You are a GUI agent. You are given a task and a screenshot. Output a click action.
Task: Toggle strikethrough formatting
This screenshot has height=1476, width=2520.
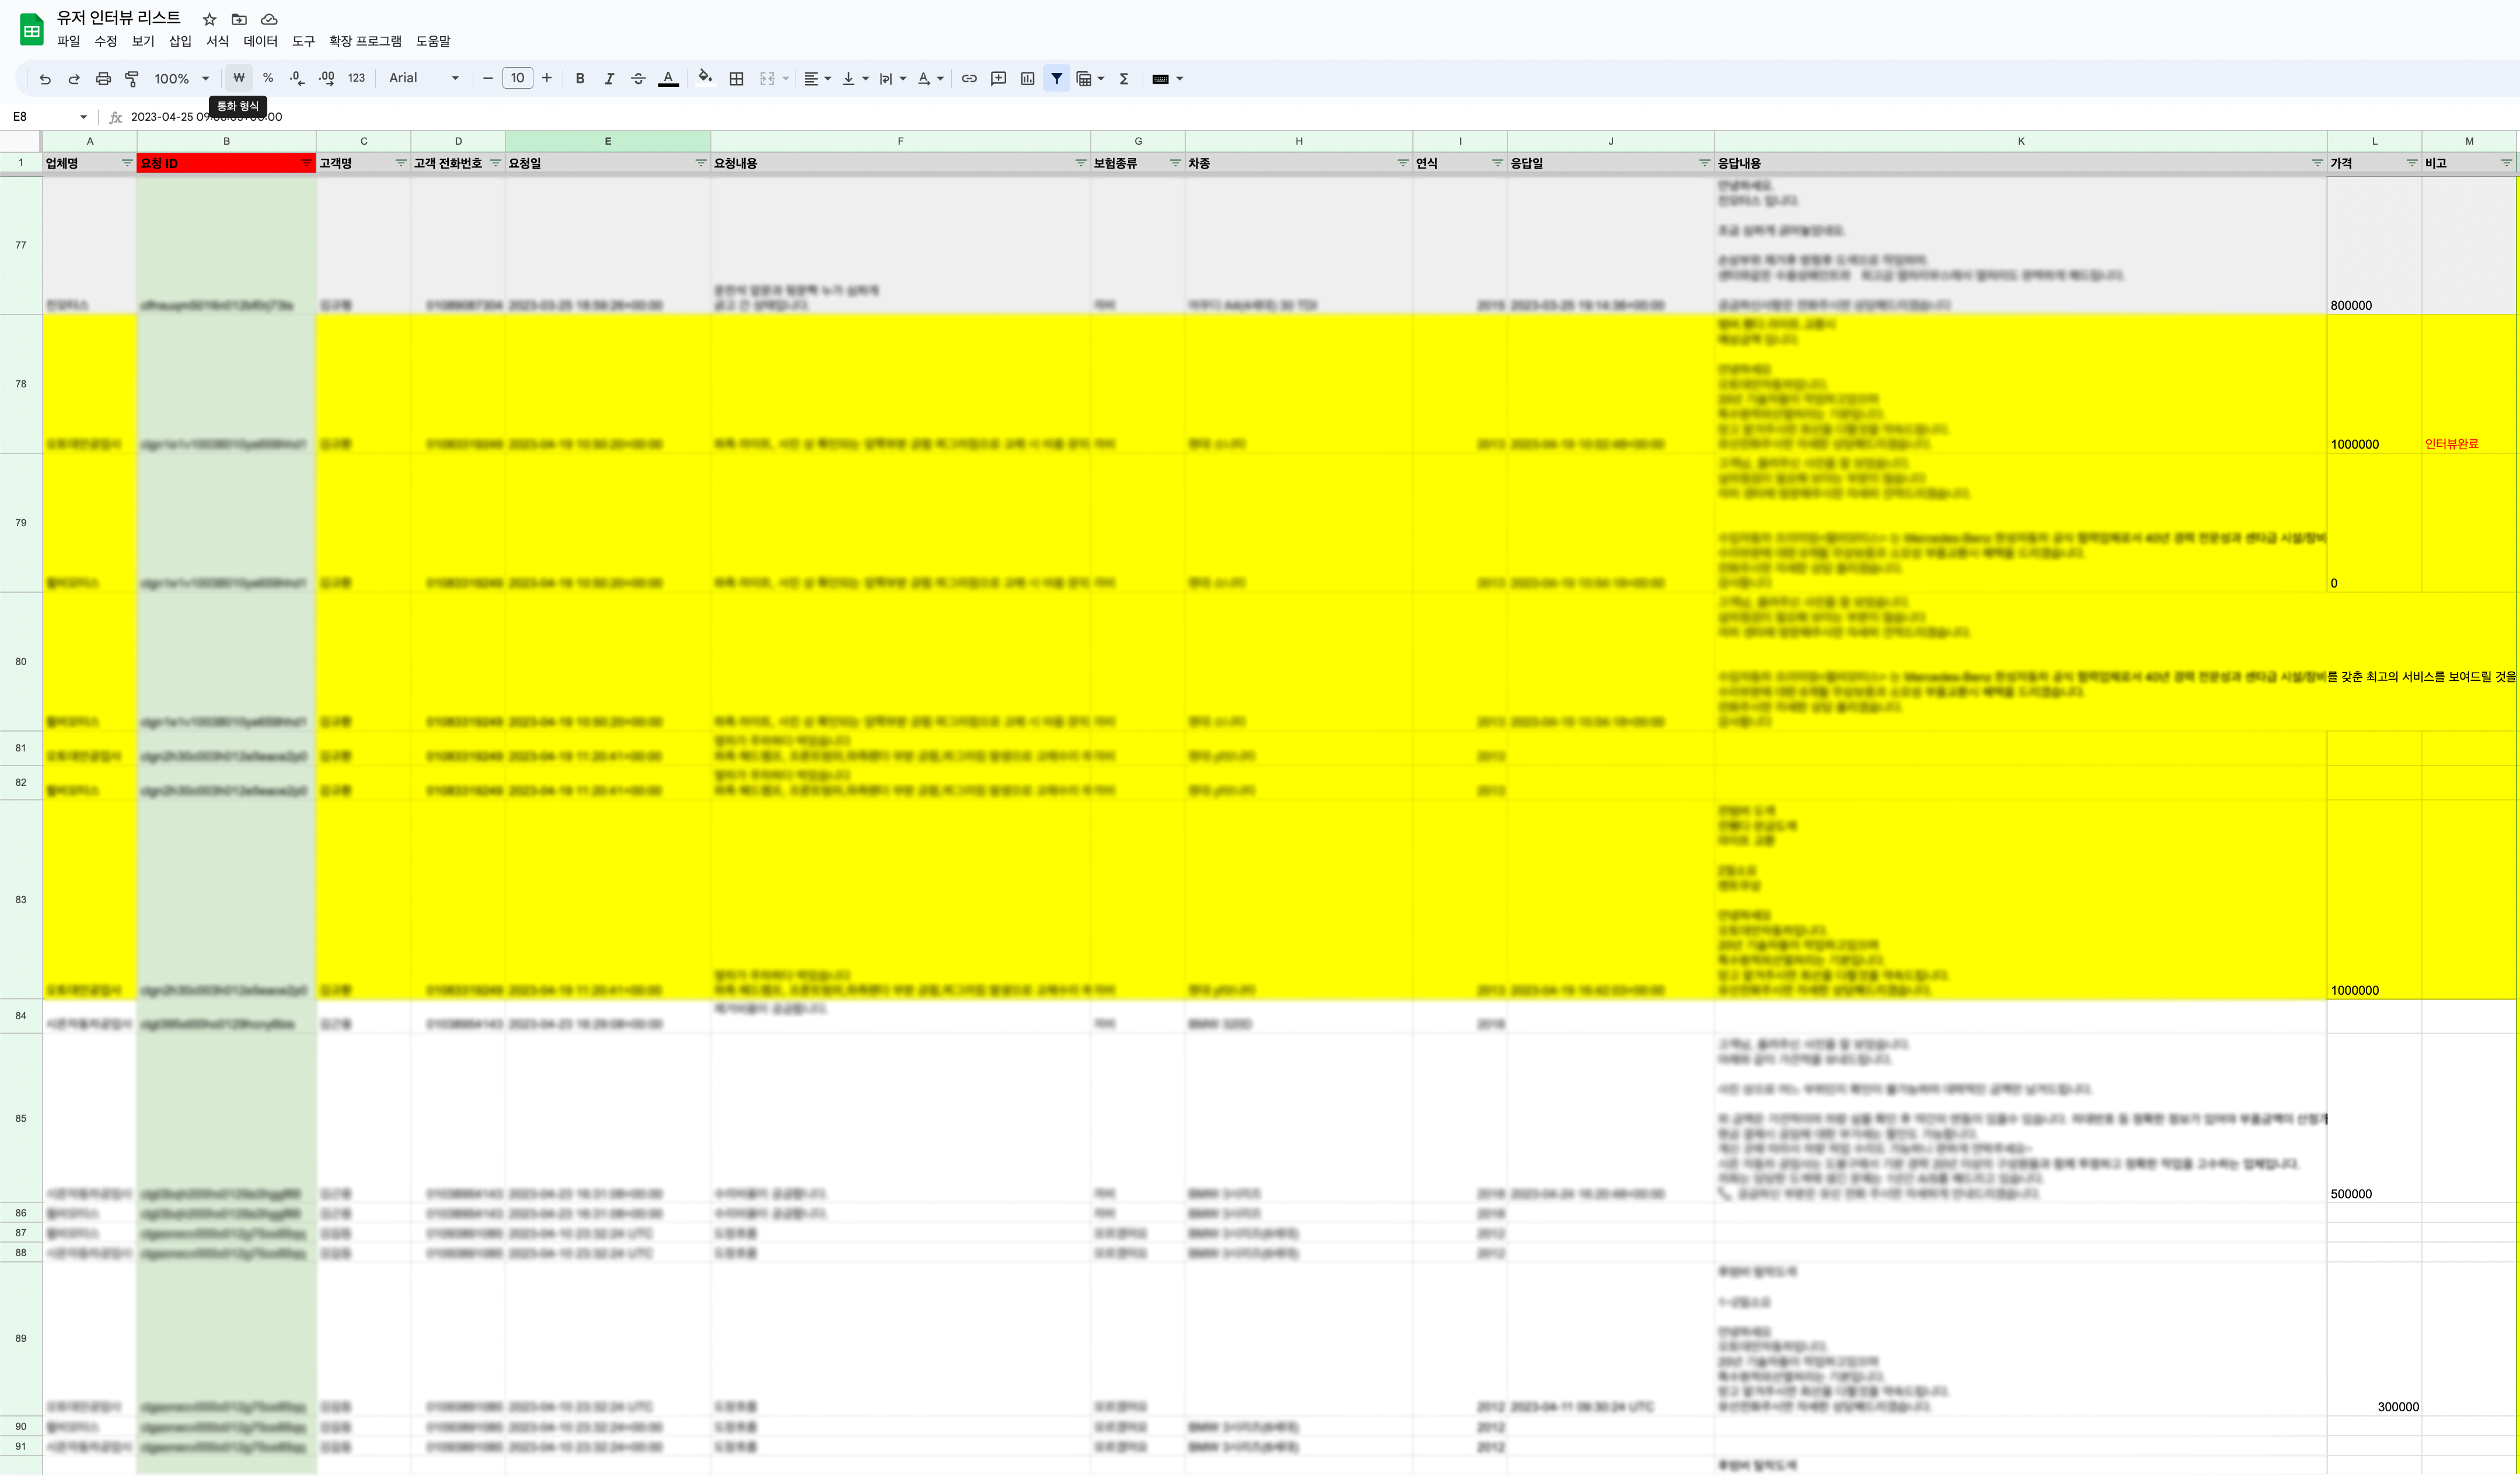click(x=638, y=78)
